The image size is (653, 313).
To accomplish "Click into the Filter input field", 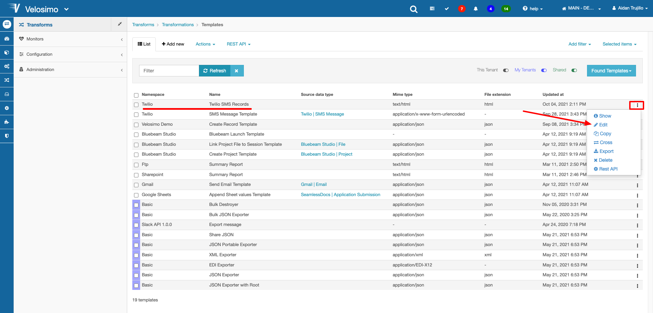I will [169, 71].
